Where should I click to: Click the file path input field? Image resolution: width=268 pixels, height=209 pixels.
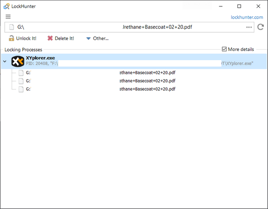pyautogui.click(x=129, y=27)
